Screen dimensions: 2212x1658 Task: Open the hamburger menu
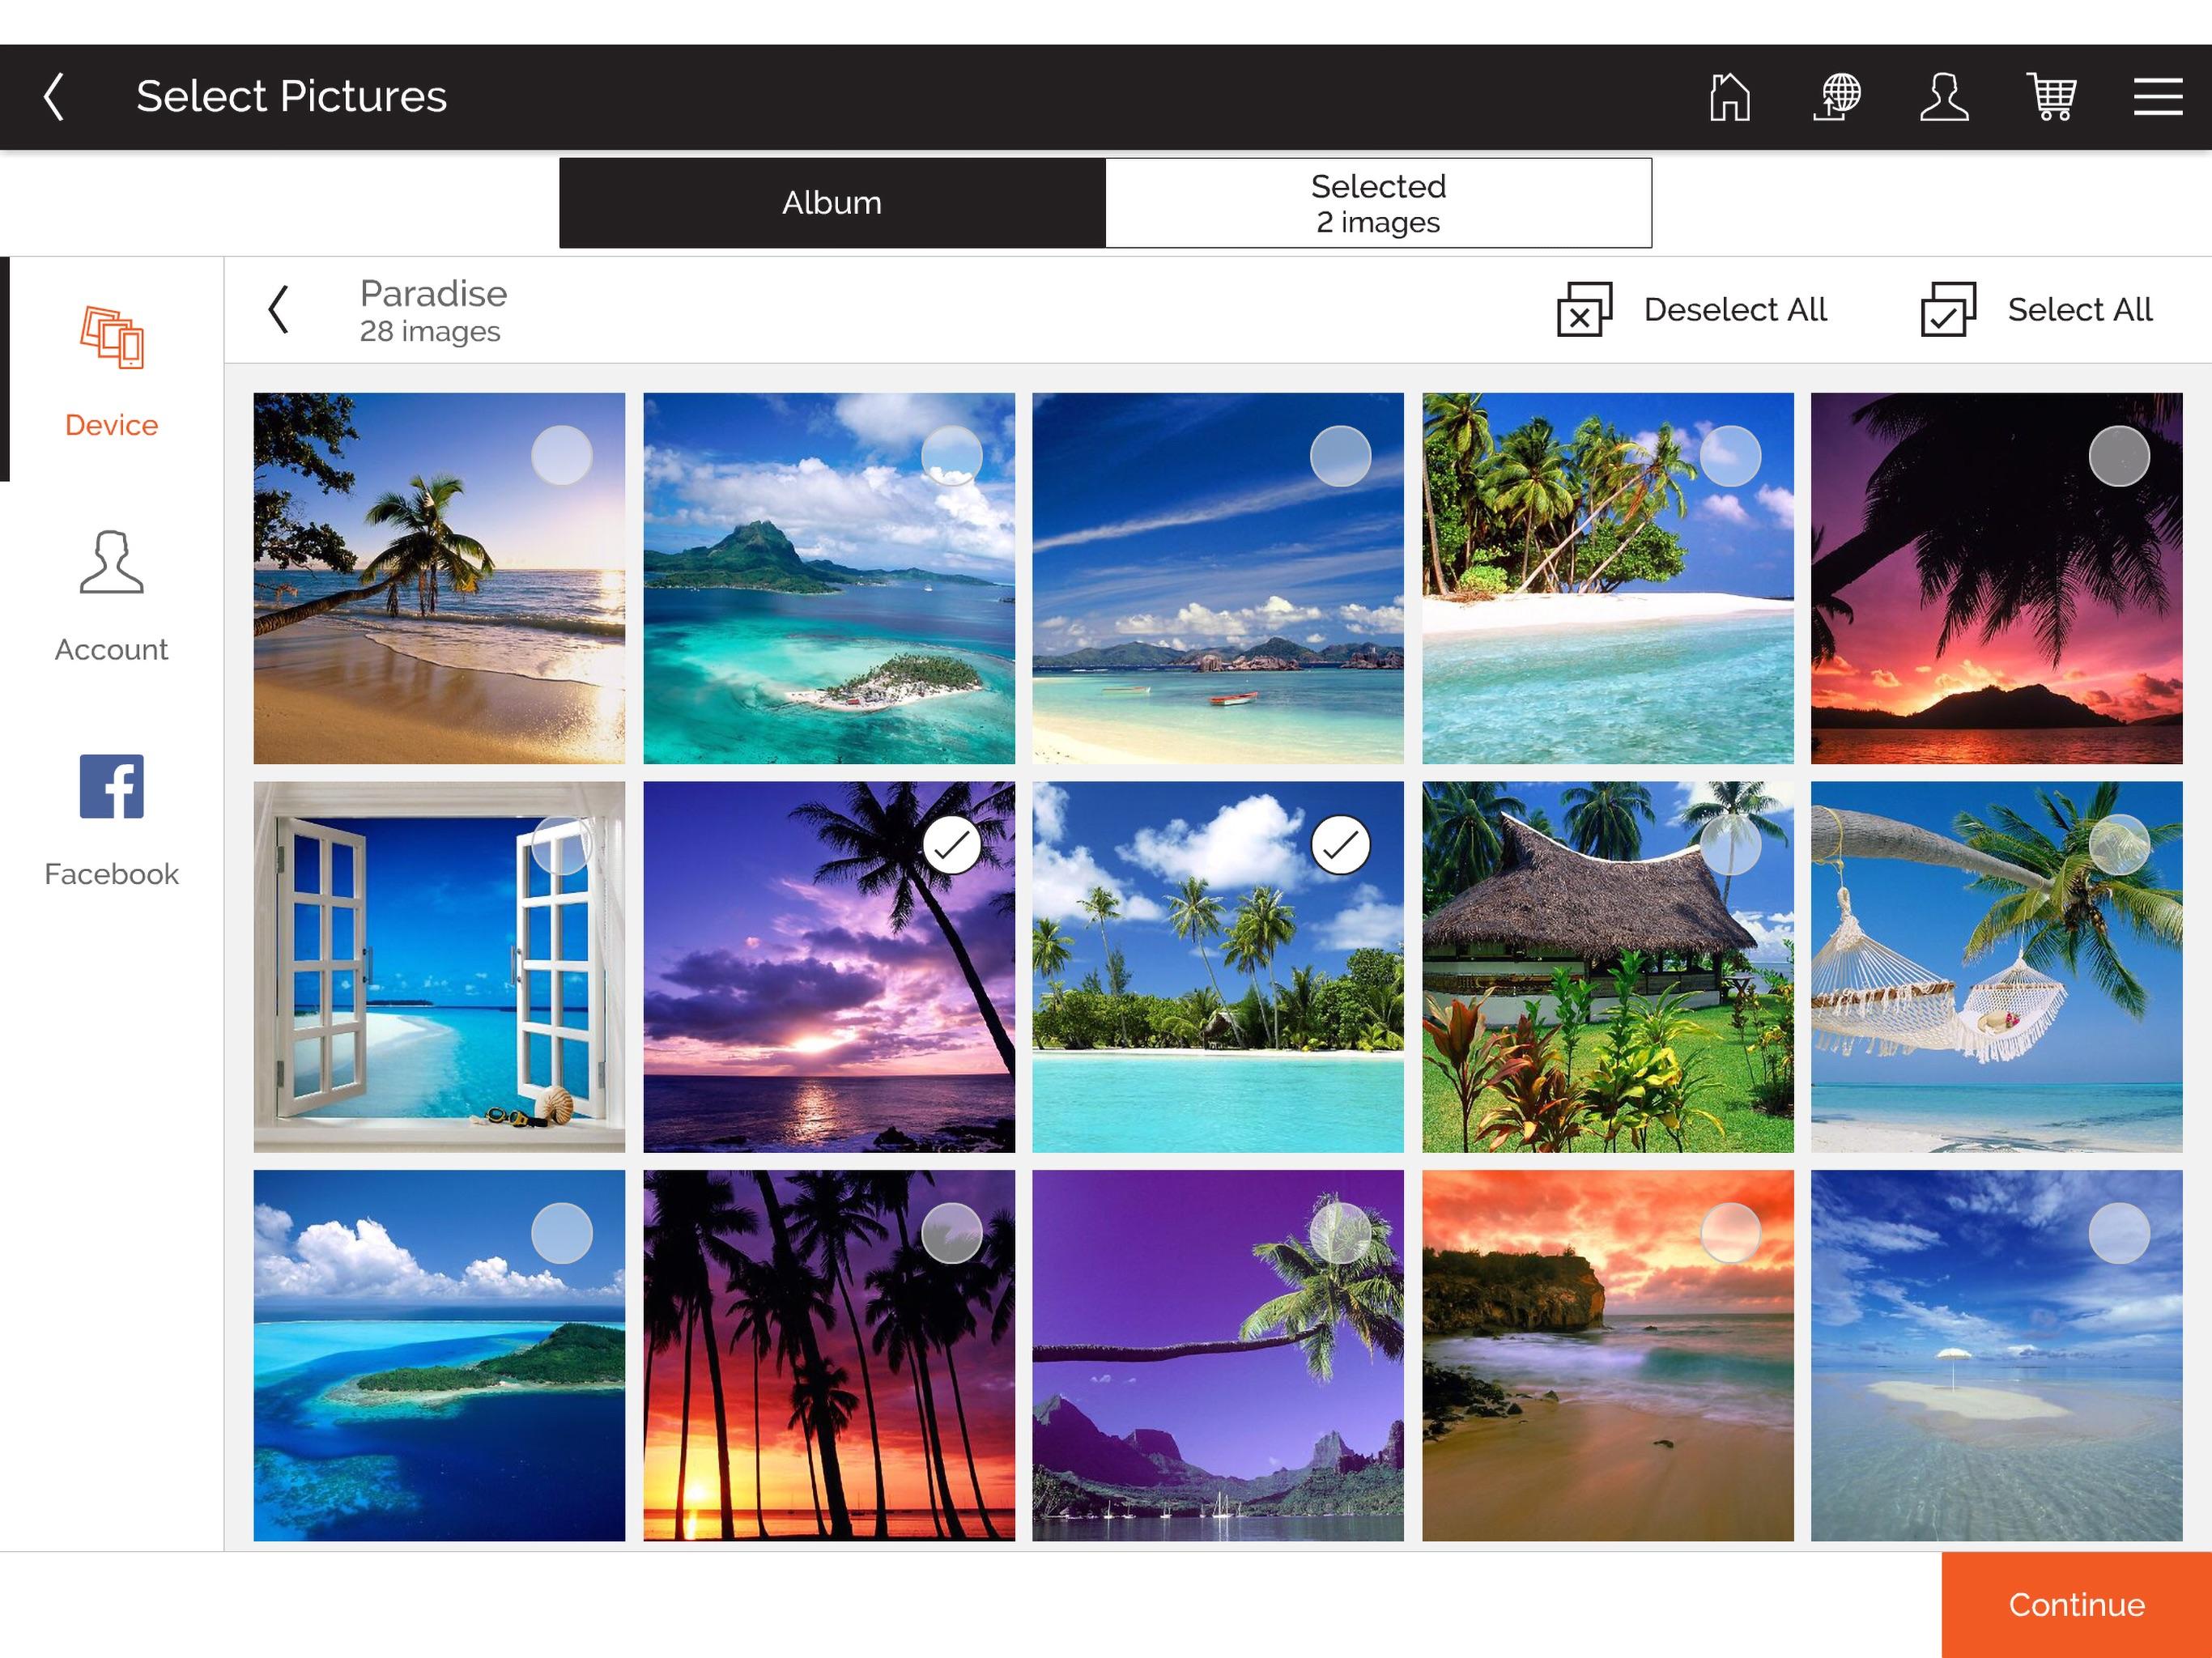click(2158, 97)
